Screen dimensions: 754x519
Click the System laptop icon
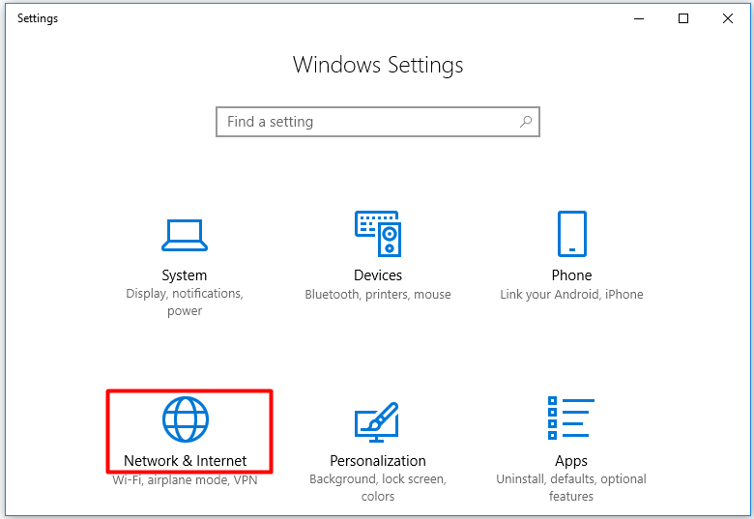tap(185, 235)
